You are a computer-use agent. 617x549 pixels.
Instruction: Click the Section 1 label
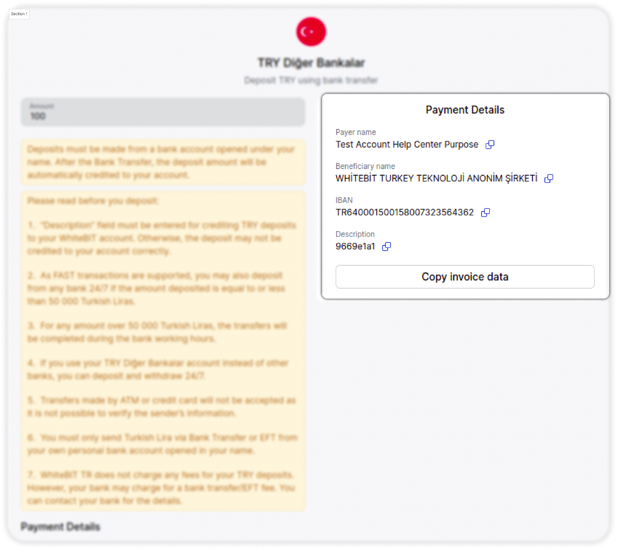[x=19, y=14]
